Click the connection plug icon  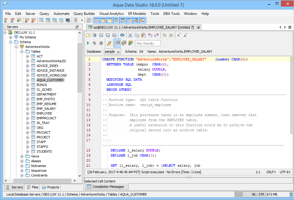point(109,43)
